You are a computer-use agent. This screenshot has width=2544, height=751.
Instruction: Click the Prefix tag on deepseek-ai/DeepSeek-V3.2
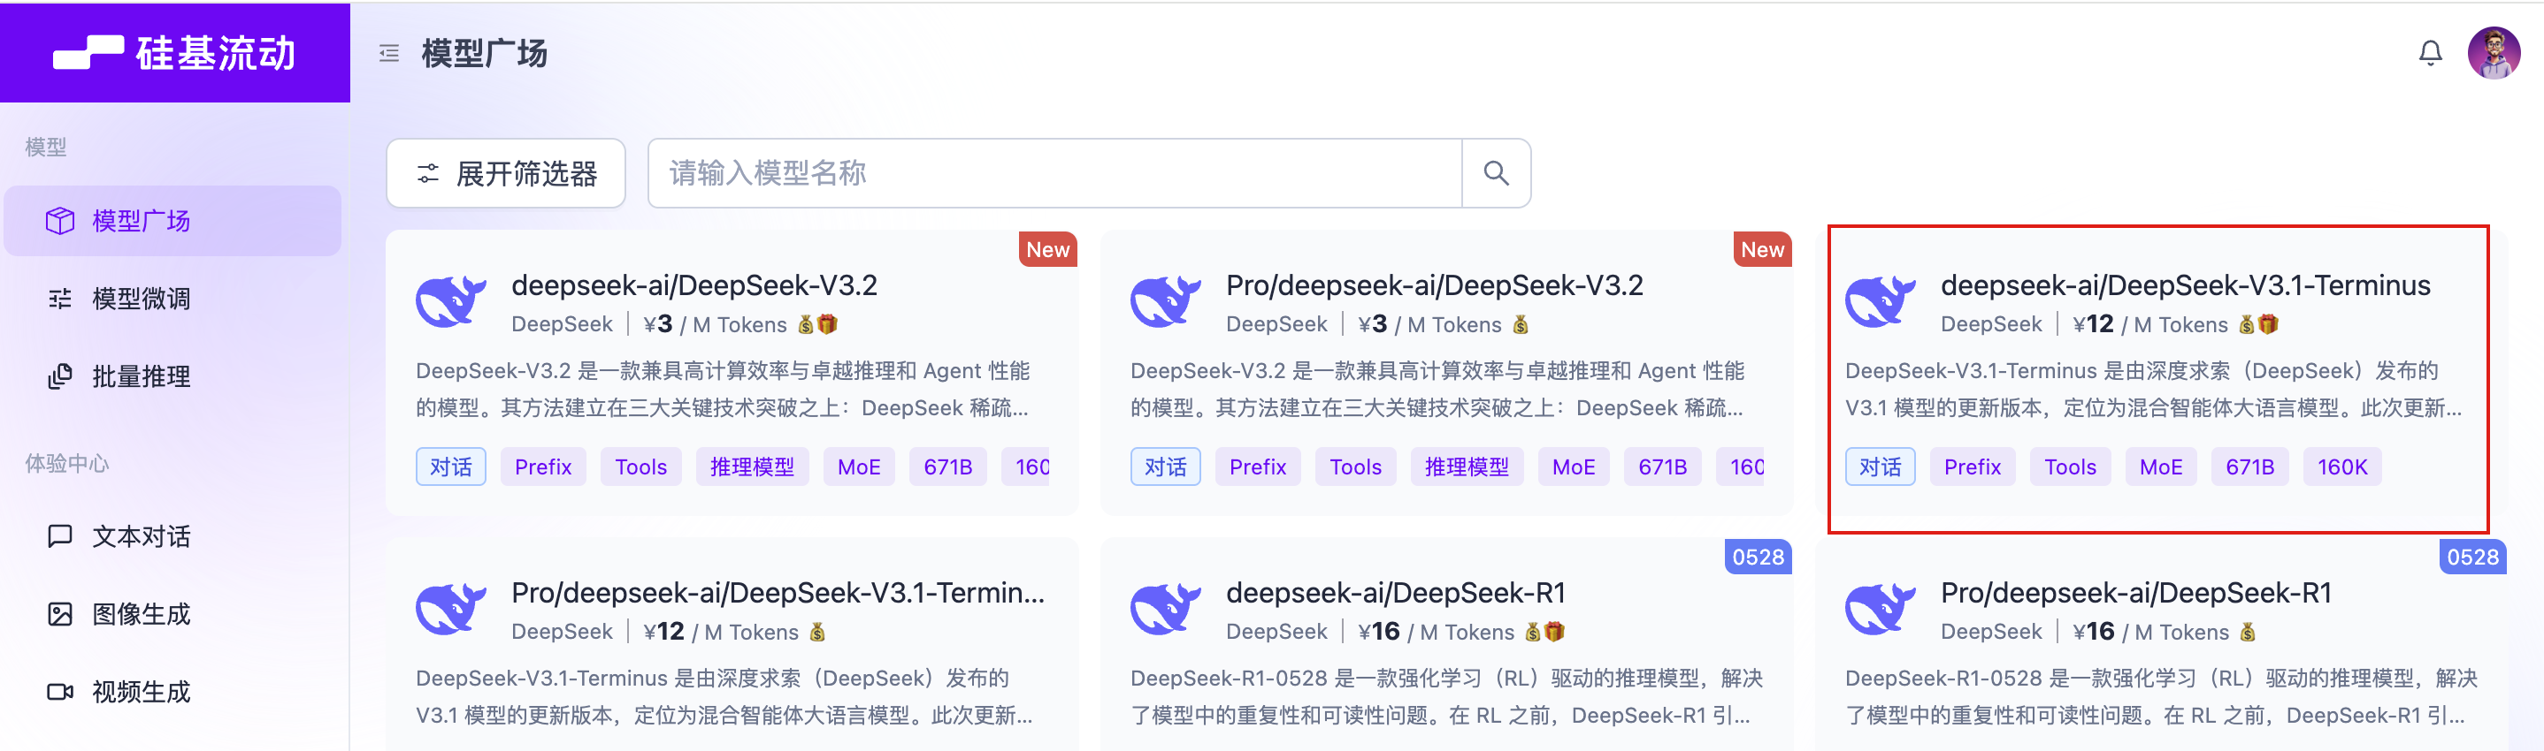pyautogui.click(x=543, y=467)
